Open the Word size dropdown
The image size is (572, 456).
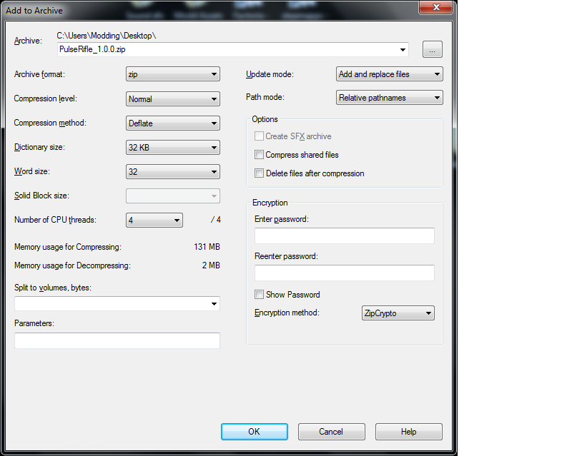[x=172, y=172]
